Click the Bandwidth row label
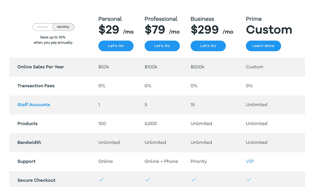312x187 pixels. click(29, 142)
